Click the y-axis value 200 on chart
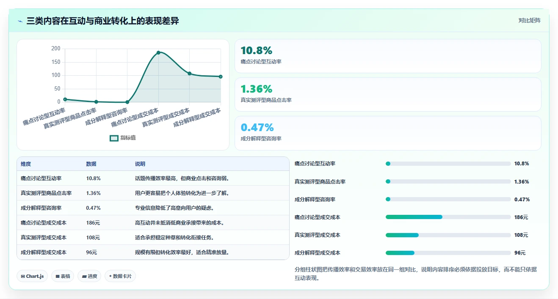Viewport: 558px width, 299px height. pyautogui.click(x=56, y=49)
